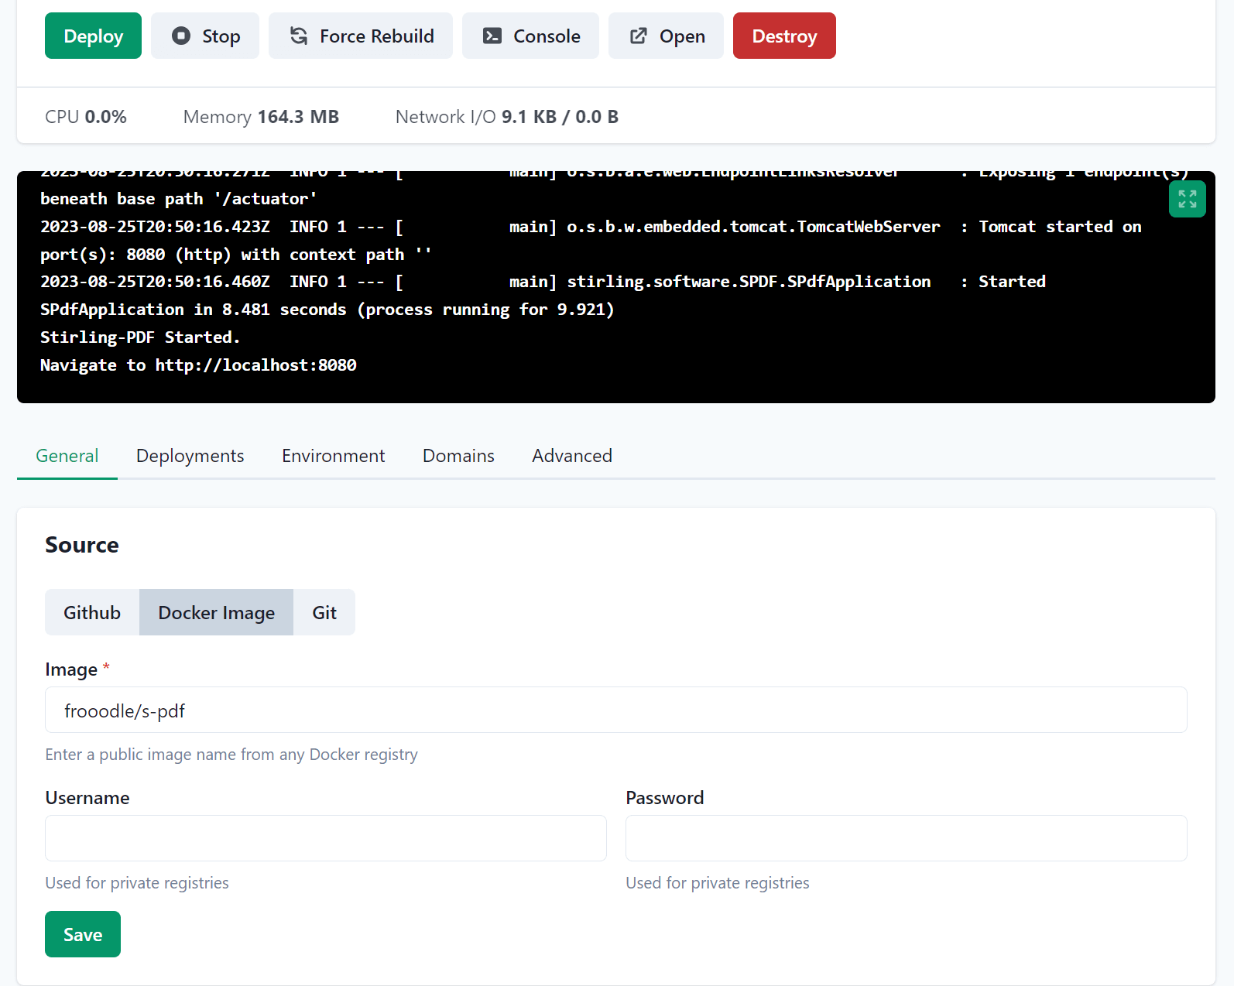1234x986 pixels.
Task: Focus the Password input field
Action: tap(907, 838)
